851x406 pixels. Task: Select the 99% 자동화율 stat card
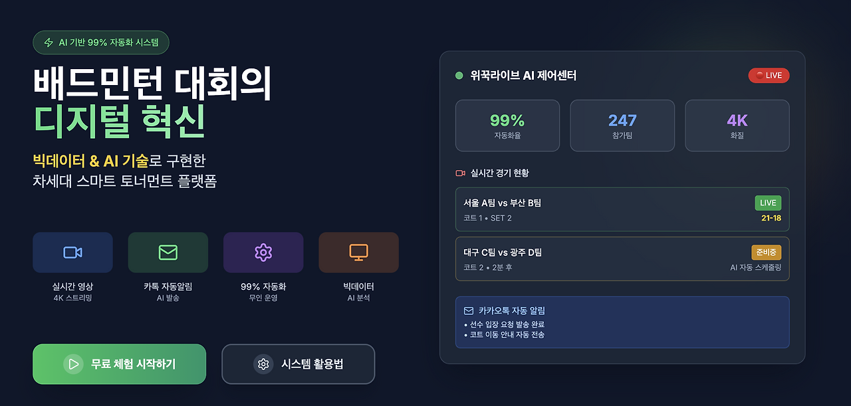507,125
